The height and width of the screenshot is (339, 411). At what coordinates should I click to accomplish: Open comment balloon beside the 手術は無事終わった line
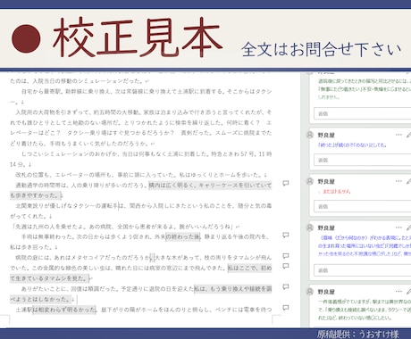point(286,236)
